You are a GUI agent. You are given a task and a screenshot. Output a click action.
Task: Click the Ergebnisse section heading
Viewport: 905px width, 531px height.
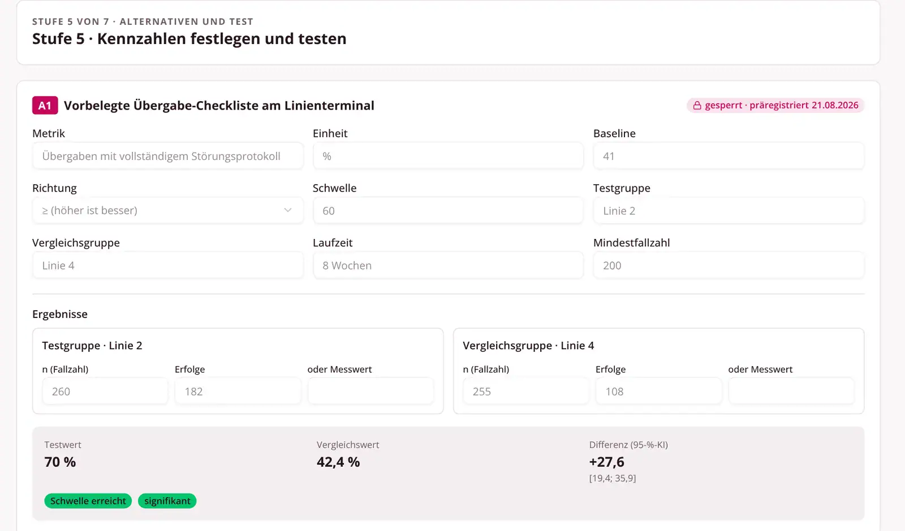click(x=60, y=314)
